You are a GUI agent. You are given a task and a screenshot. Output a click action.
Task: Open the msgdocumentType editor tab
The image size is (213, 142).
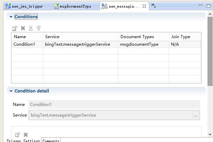(x=75, y=6)
